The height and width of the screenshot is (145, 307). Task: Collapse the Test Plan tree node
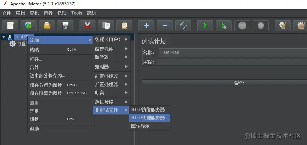(4, 37)
